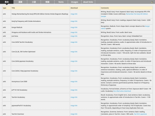Open the fonts tab
The height and width of the screenshot is (116, 155).
click(61, 2)
